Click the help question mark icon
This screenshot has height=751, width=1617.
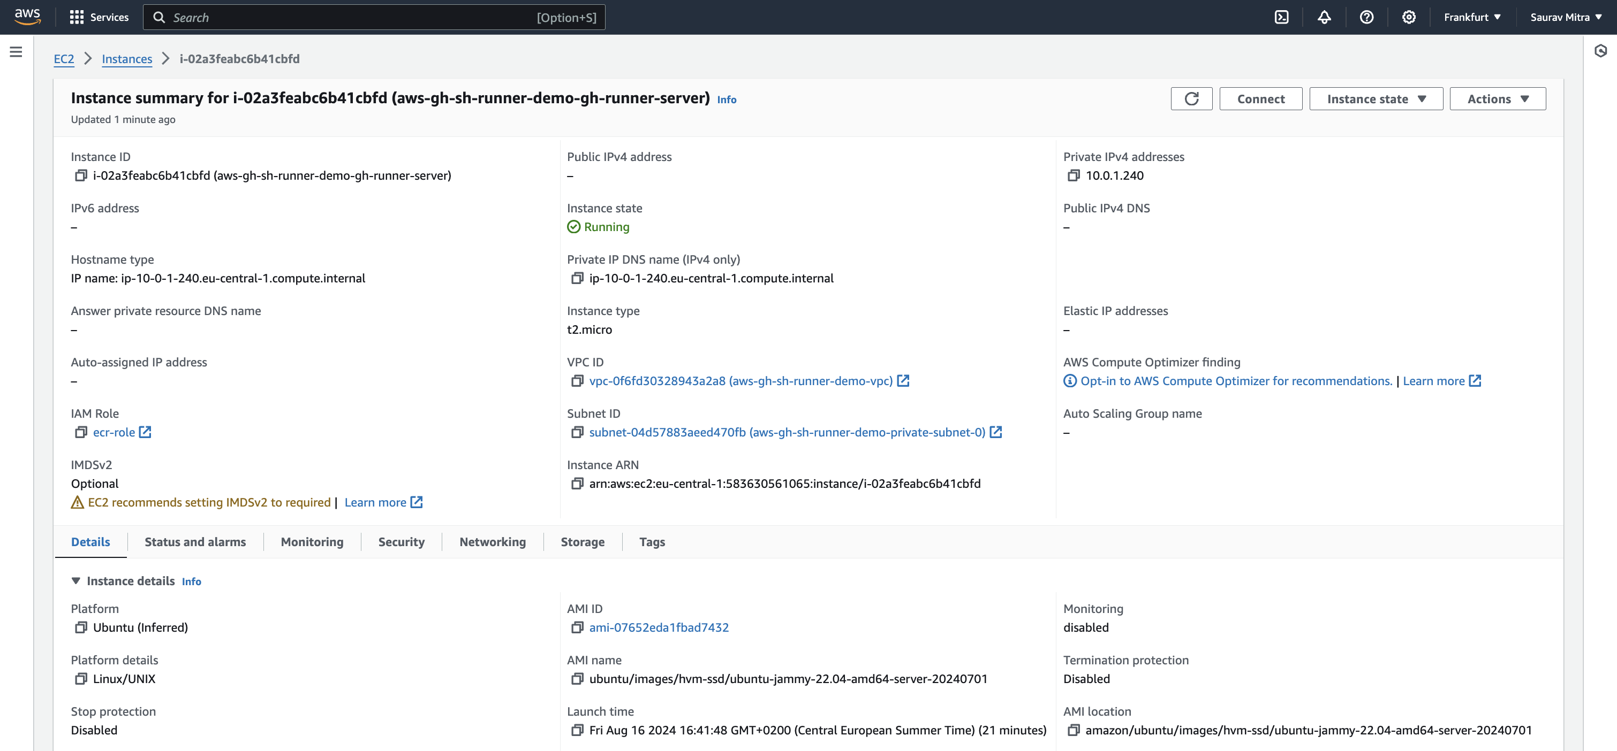tap(1366, 17)
